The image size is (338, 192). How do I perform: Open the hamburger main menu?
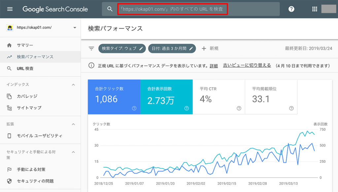point(10,9)
